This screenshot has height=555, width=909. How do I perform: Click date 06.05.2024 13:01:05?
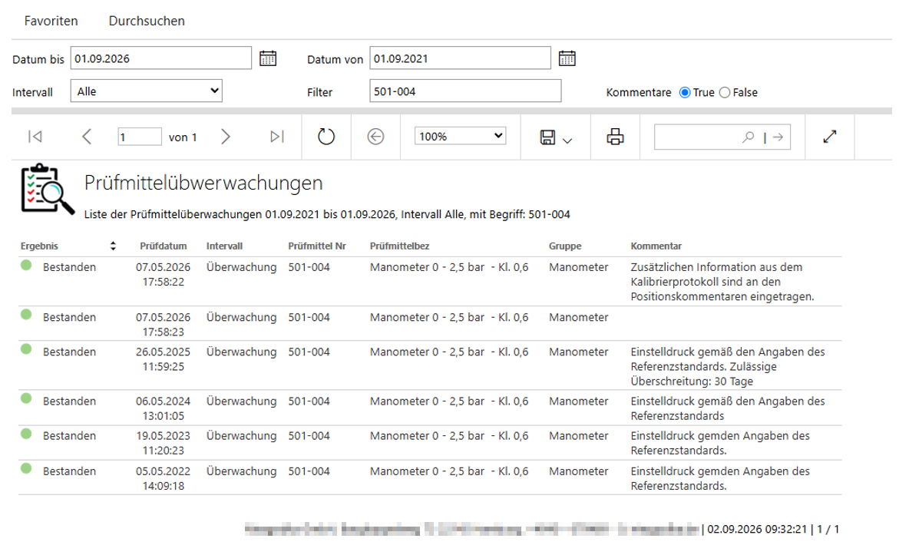click(x=163, y=408)
